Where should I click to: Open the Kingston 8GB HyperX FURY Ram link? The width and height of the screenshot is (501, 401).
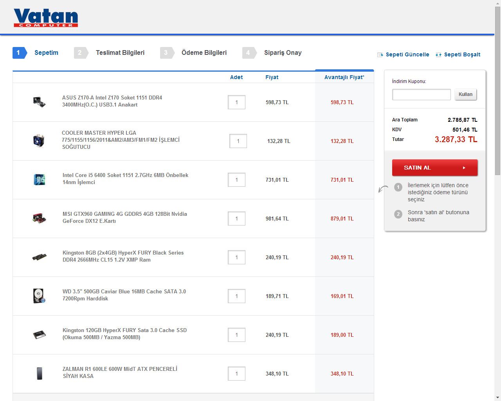[123, 256]
